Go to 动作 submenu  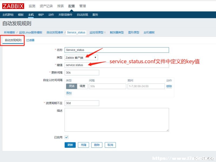(x=51, y=15)
